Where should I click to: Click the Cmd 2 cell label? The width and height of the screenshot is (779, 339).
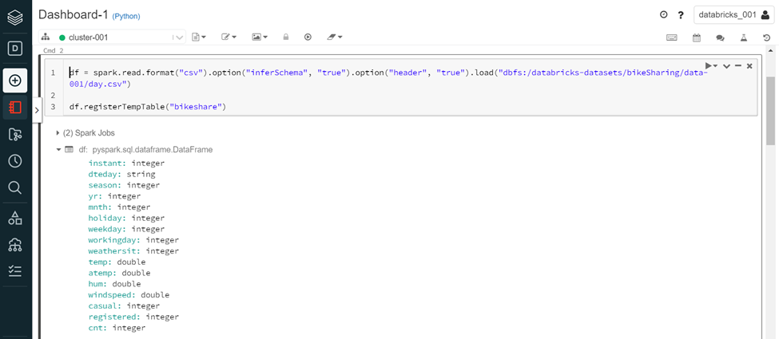coord(54,50)
